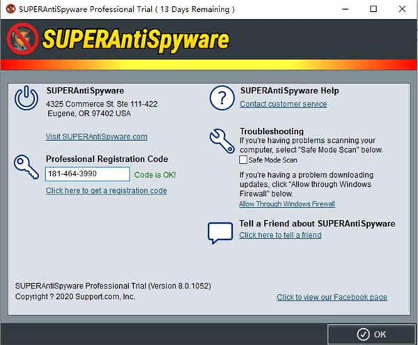Click the '4325 Commerce St. Ste 111-422' address
This screenshot has height=345, width=418.
[102, 104]
